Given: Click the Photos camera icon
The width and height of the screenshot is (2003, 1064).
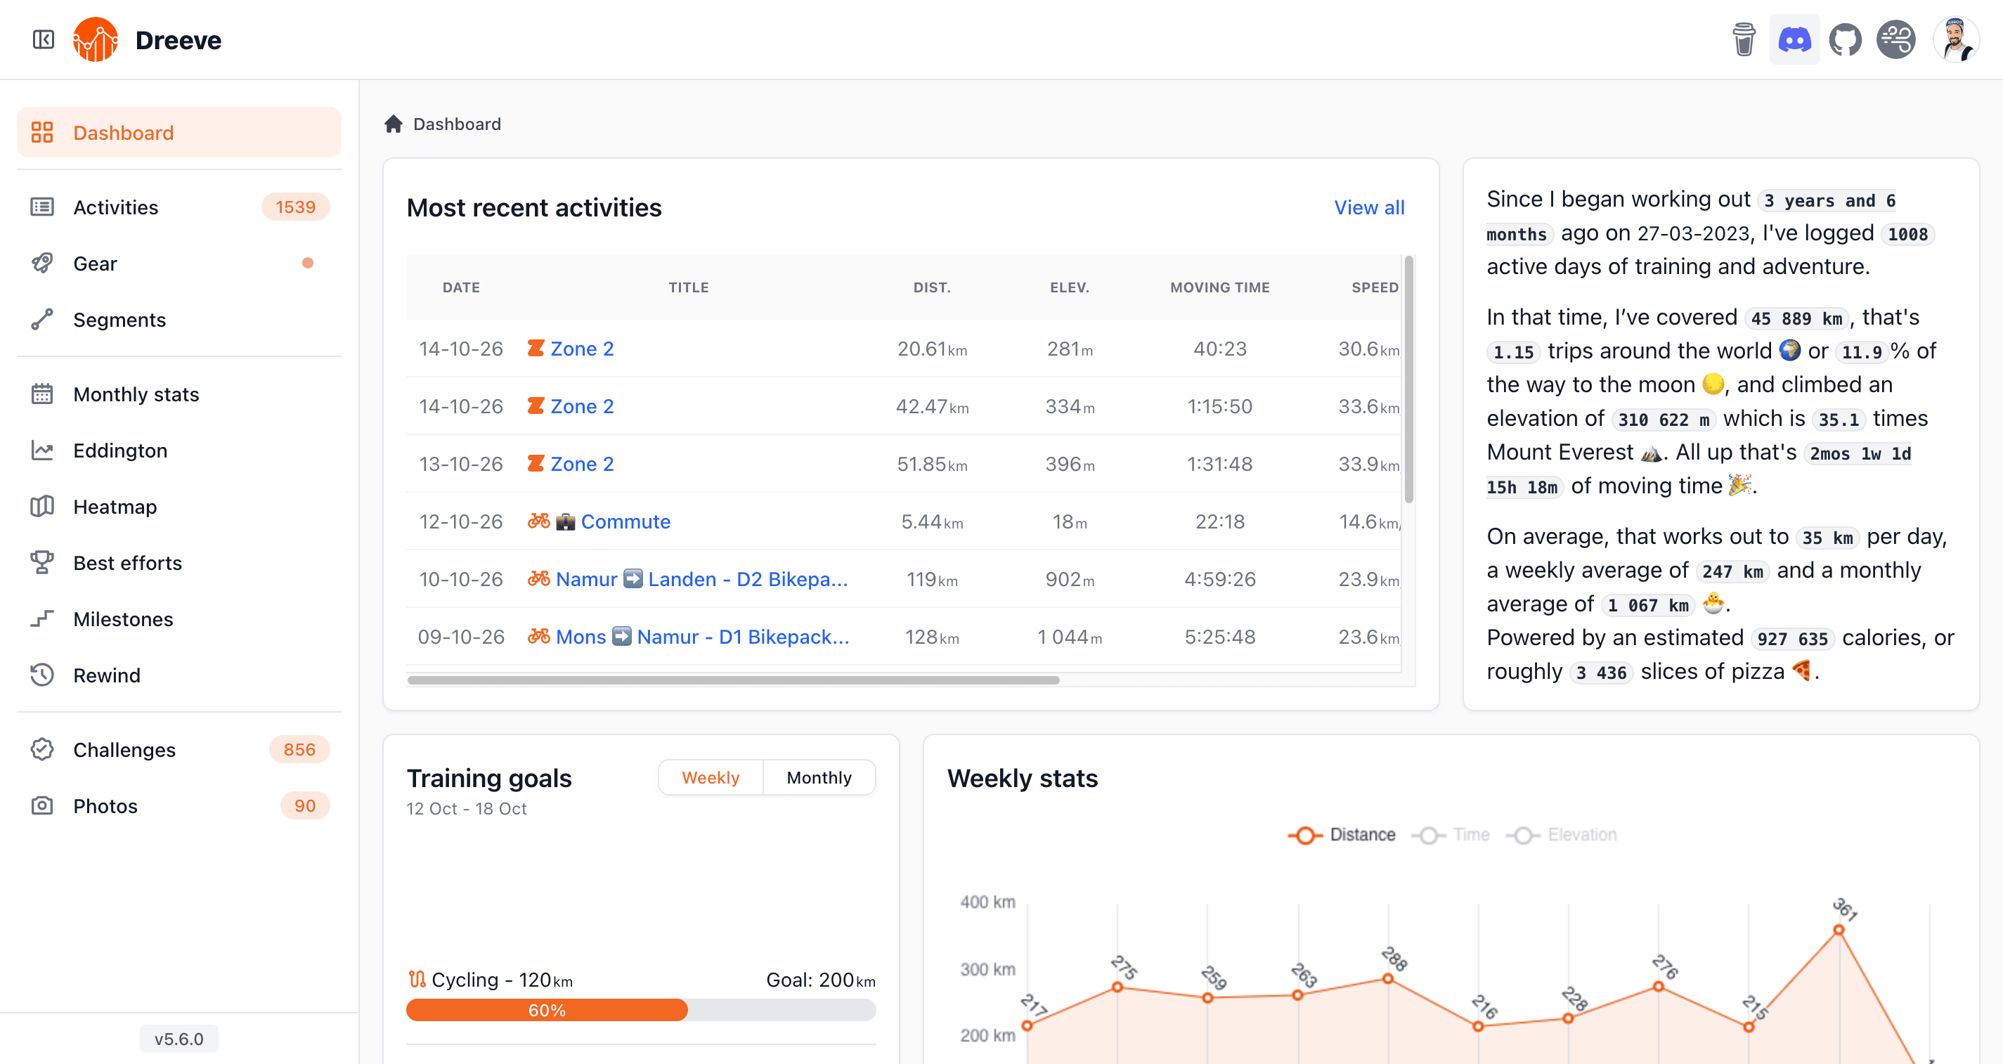Looking at the screenshot, I should coord(42,806).
